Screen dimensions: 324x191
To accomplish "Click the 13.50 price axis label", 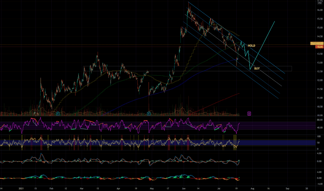I will coord(320,54).
